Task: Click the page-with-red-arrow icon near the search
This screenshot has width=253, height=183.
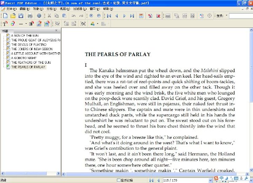Action: click(202, 16)
